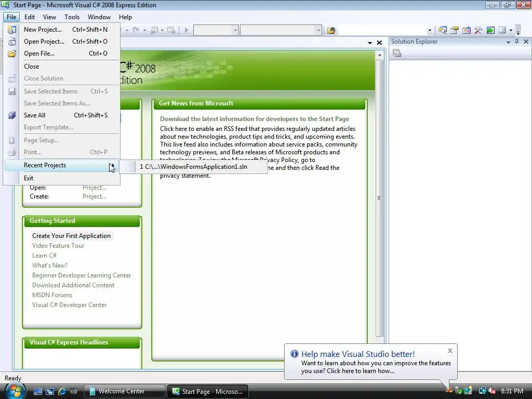Image resolution: width=532 pixels, height=399 pixels.
Task: Toggle the Solution Explorer auto-hide pin
Action: click(x=517, y=42)
